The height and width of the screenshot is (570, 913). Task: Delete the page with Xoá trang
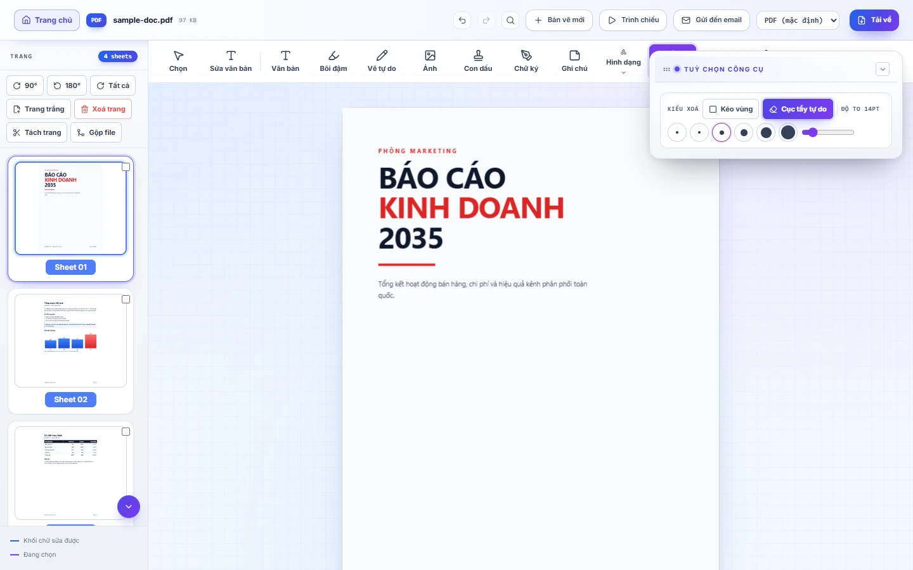pyautogui.click(x=103, y=109)
